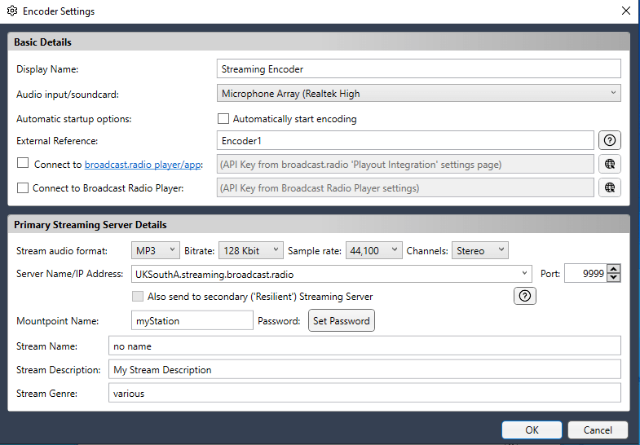Decrease Port value with down arrow
640x445 pixels.
point(613,278)
